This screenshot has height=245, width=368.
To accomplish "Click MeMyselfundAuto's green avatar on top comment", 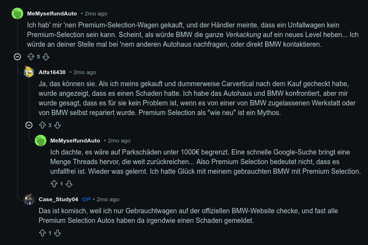I will tap(17, 13).
